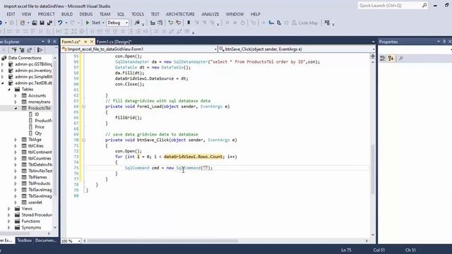The image size is (452, 254).
Task: Click the Save All toolbar icon
Action: pos(49,23)
